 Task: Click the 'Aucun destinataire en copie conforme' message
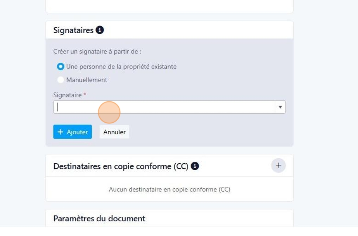pyautogui.click(x=169, y=190)
